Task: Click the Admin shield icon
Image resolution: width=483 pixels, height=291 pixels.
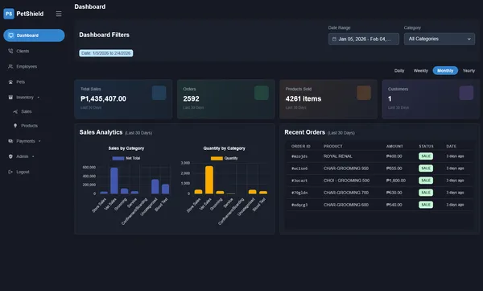Action: coord(10,156)
